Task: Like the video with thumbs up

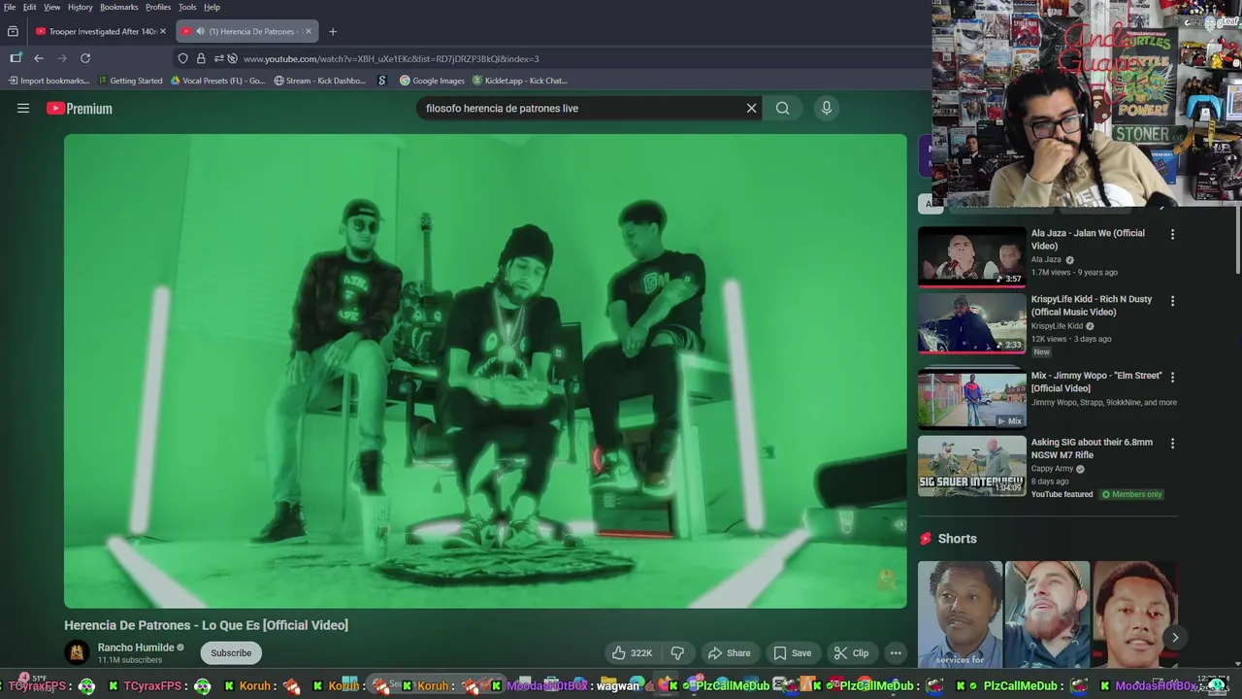Action: [x=632, y=653]
